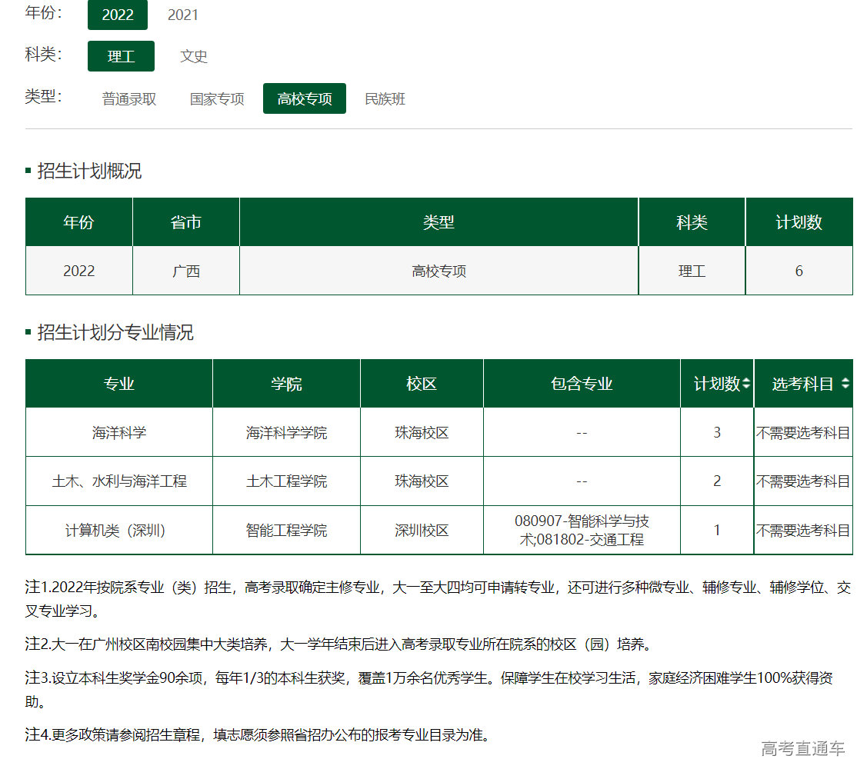Click the 包含专业 column header

[582, 384]
